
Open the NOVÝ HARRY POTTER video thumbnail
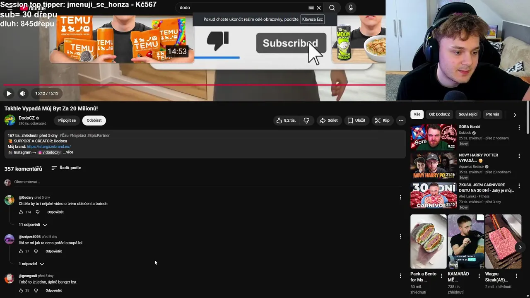[x=434, y=166]
